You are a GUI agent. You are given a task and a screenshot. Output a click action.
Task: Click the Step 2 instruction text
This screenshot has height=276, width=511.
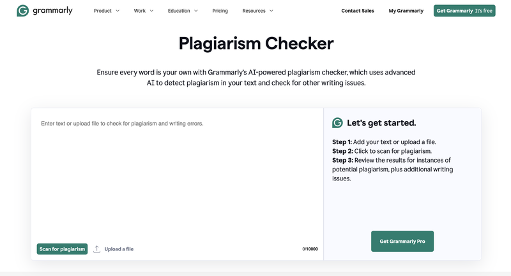382,151
